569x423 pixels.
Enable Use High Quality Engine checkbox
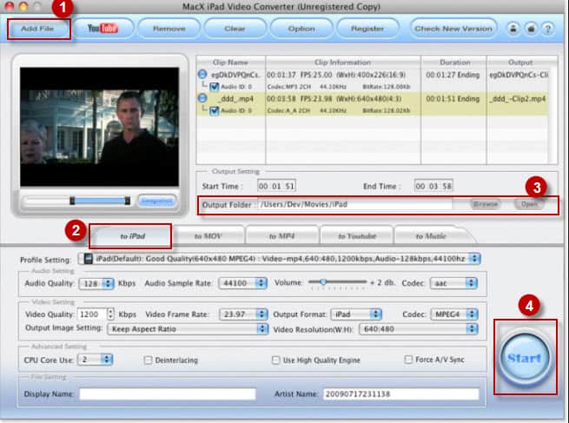275,360
